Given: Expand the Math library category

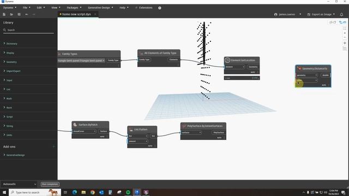Looking at the screenshot, I should [9, 99].
